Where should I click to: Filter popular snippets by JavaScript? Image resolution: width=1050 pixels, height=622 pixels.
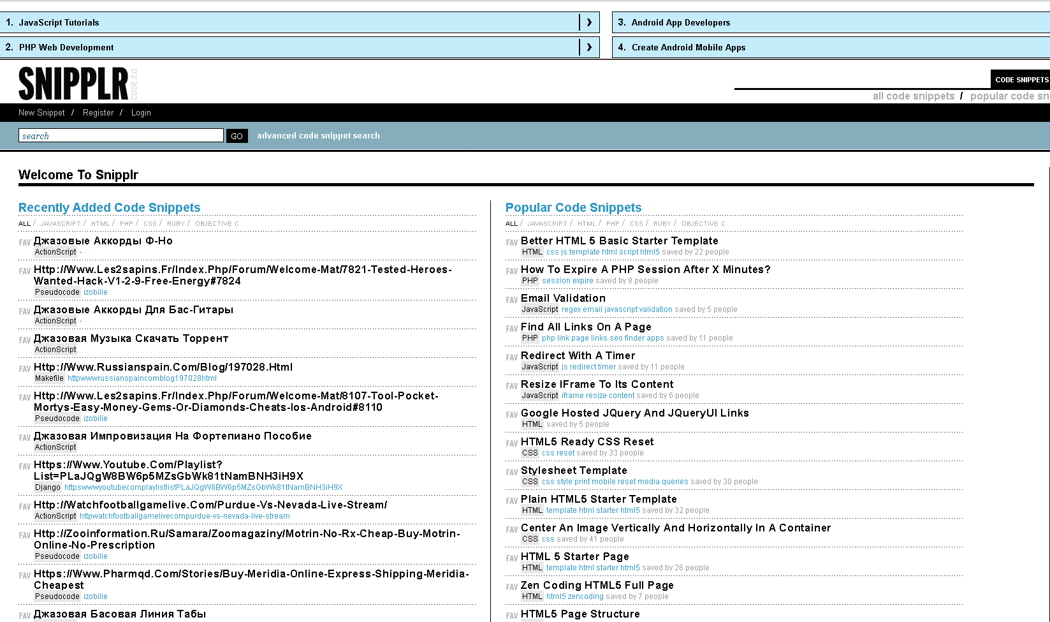tap(547, 224)
